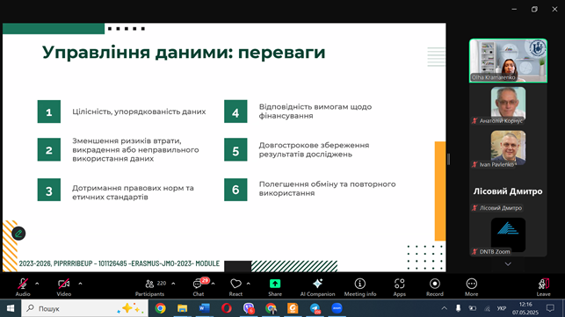The width and height of the screenshot is (565, 317).
Task: Open Google Chrome from the taskbar
Action: [x=160, y=308]
